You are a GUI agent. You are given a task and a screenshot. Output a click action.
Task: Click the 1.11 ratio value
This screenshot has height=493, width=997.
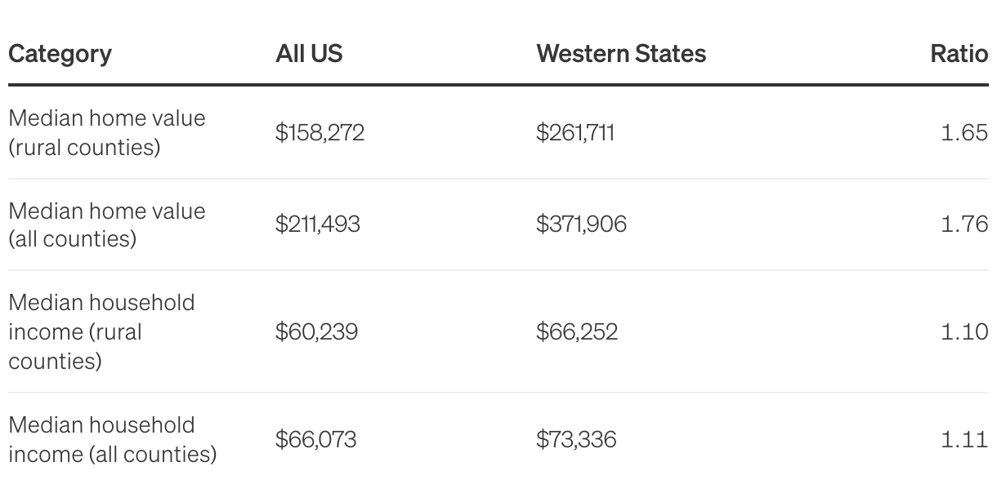[x=964, y=439]
